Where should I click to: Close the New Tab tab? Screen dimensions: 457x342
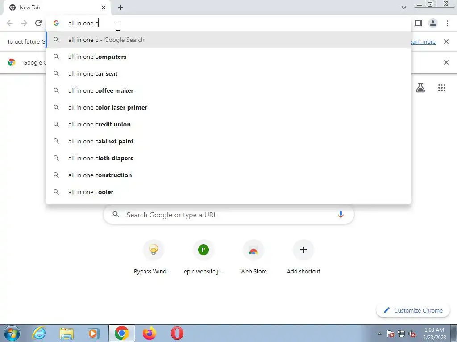point(104,8)
